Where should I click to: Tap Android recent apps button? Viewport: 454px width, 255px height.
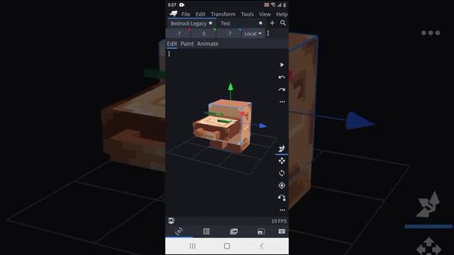[x=192, y=246]
